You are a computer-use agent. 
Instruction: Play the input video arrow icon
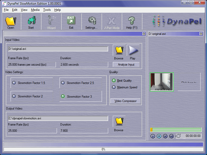(x=133, y=50)
